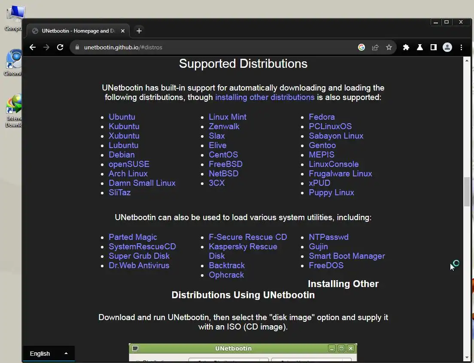
Task: Open the Gentoo link
Action: click(322, 145)
